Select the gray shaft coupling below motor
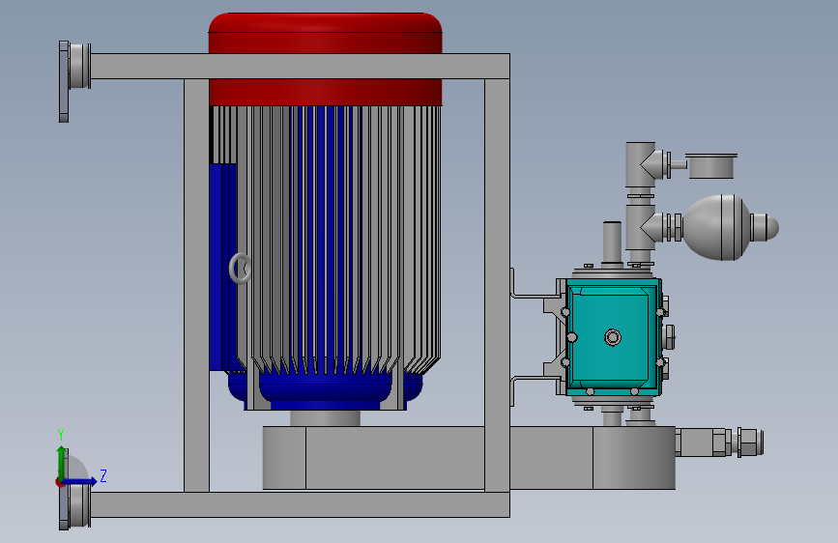The image size is (838, 543). click(325, 418)
